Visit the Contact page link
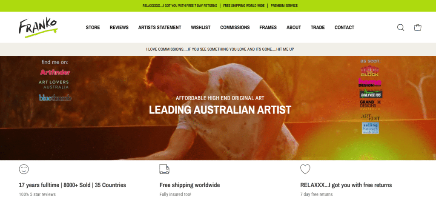 point(344,28)
